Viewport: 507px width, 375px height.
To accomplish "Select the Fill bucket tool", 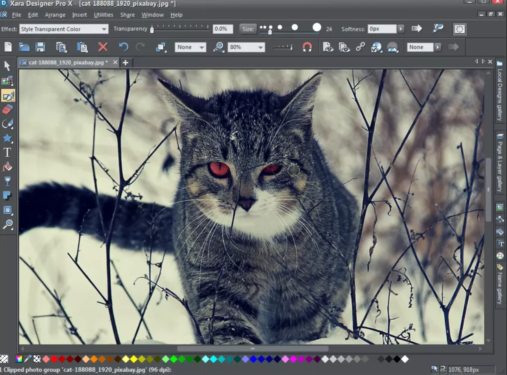I will 7,167.
